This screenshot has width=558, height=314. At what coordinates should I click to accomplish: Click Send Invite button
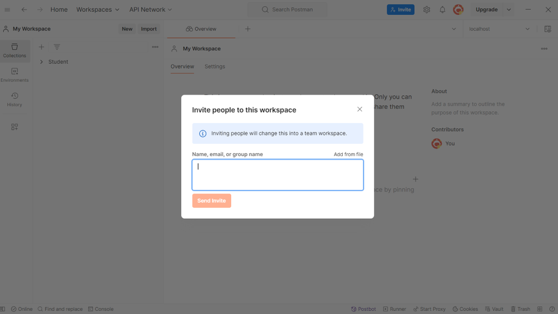coord(211,201)
